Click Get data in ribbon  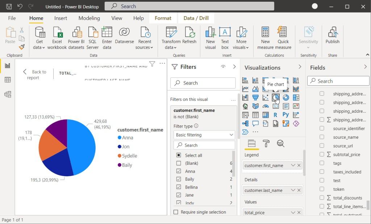click(x=39, y=38)
